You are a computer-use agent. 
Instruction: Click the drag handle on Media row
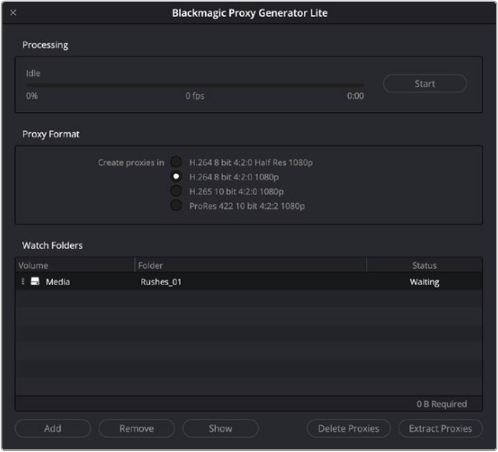23,281
